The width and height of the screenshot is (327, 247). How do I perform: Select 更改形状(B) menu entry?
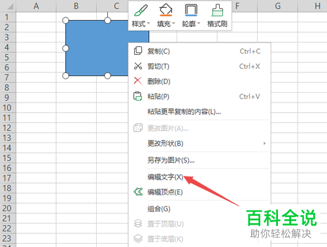coord(199,143)
